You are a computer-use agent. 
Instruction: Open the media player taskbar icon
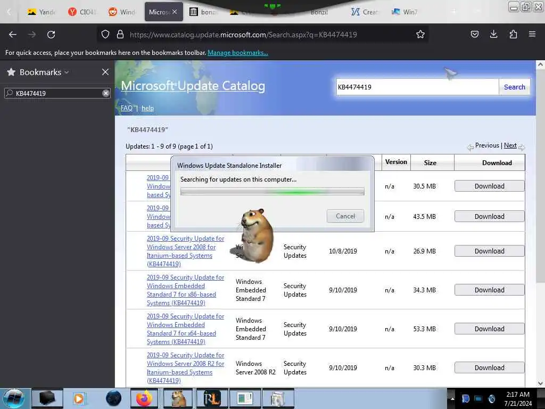click(x=79, y=398)
